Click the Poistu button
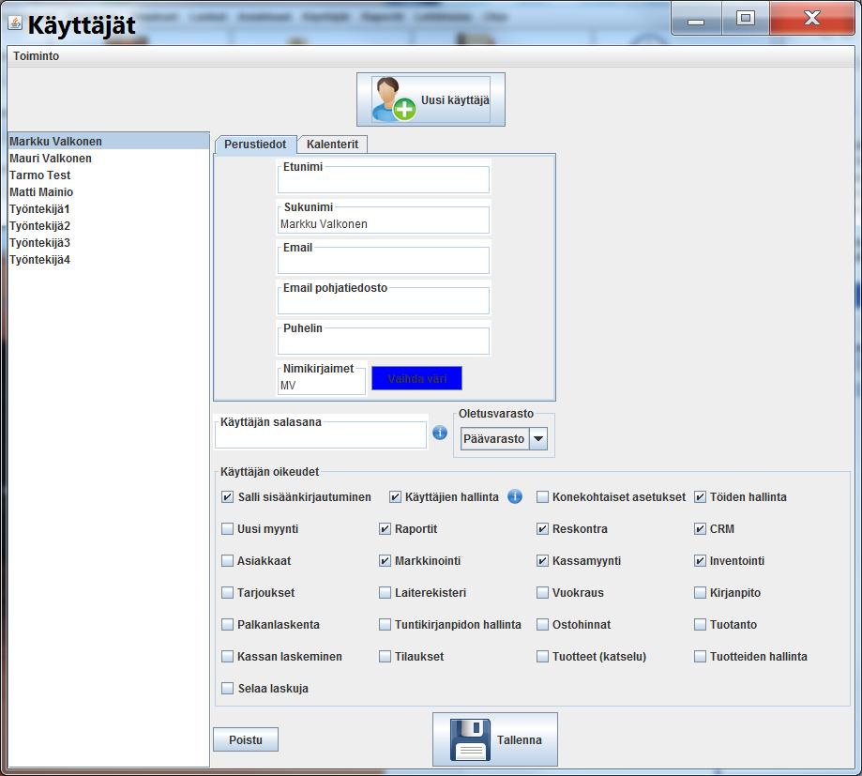 [246, 739]
